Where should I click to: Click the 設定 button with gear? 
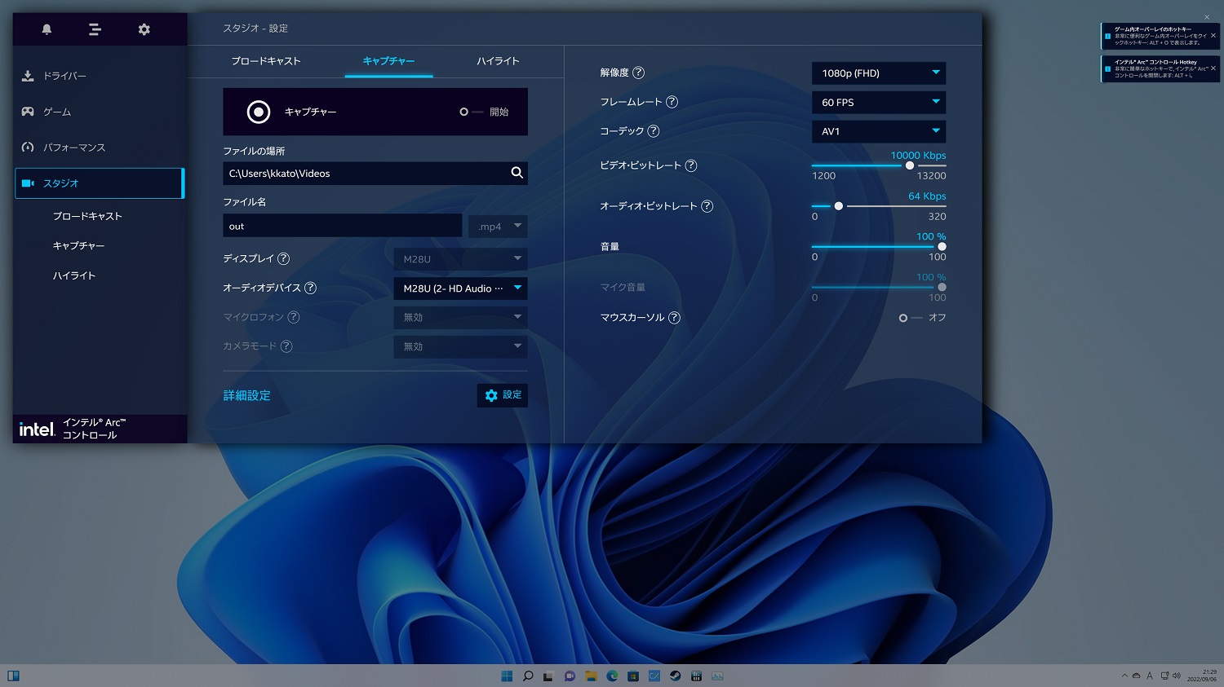(503, 395)
